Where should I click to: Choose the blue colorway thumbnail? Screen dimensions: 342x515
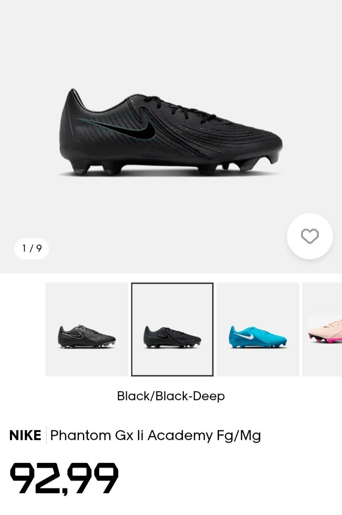click(258, 329)
